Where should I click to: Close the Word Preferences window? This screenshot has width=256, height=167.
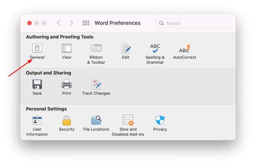tap(29, 23)
